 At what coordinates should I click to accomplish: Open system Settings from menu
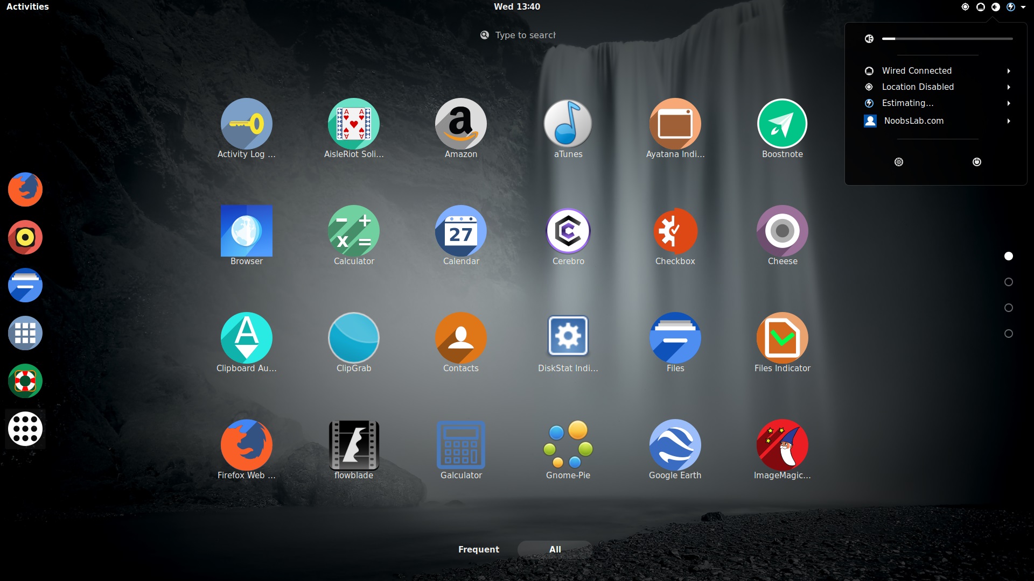click(x=899, y=162)
